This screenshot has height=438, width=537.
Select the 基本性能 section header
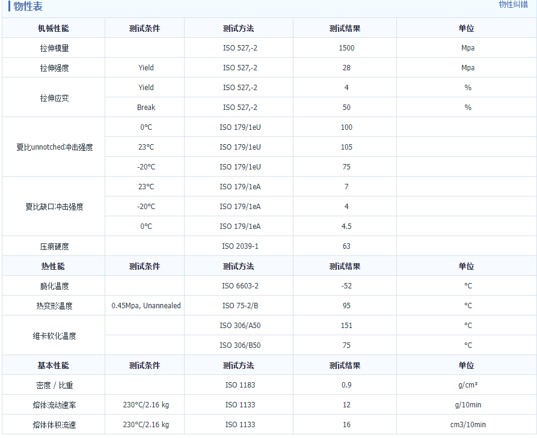point(54,365)
